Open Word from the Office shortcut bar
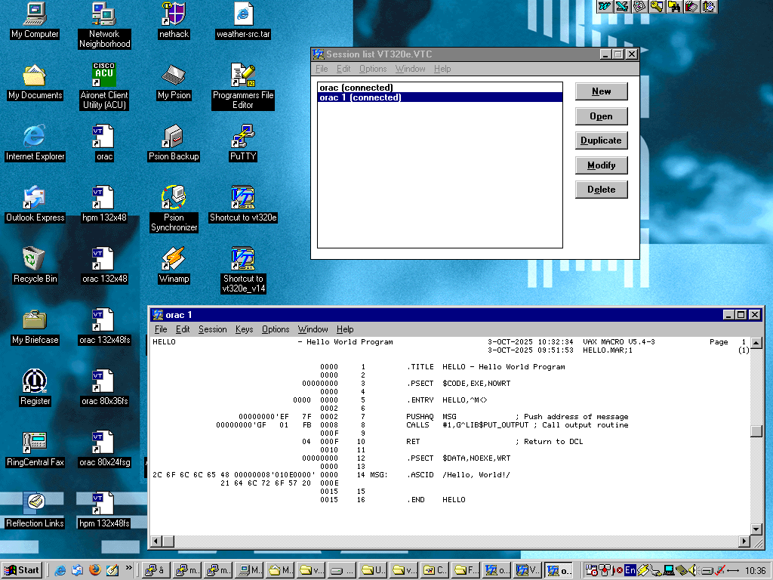This screenshot has height=580, width=773. (604, 7)
